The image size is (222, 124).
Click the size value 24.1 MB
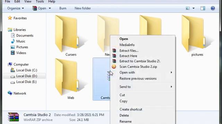click(83, 120)
